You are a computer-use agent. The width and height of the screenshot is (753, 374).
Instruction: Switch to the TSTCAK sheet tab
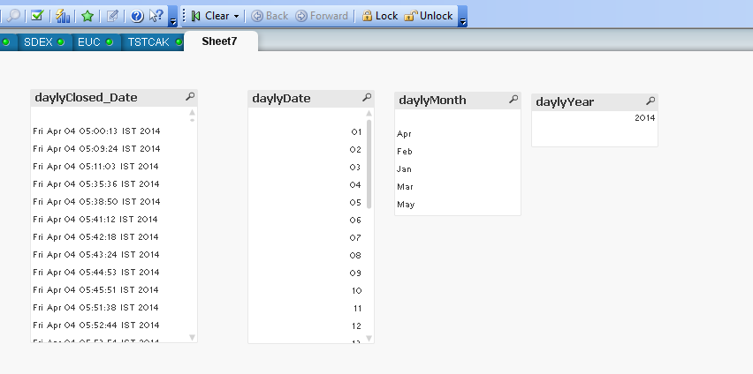coord(152,42)
